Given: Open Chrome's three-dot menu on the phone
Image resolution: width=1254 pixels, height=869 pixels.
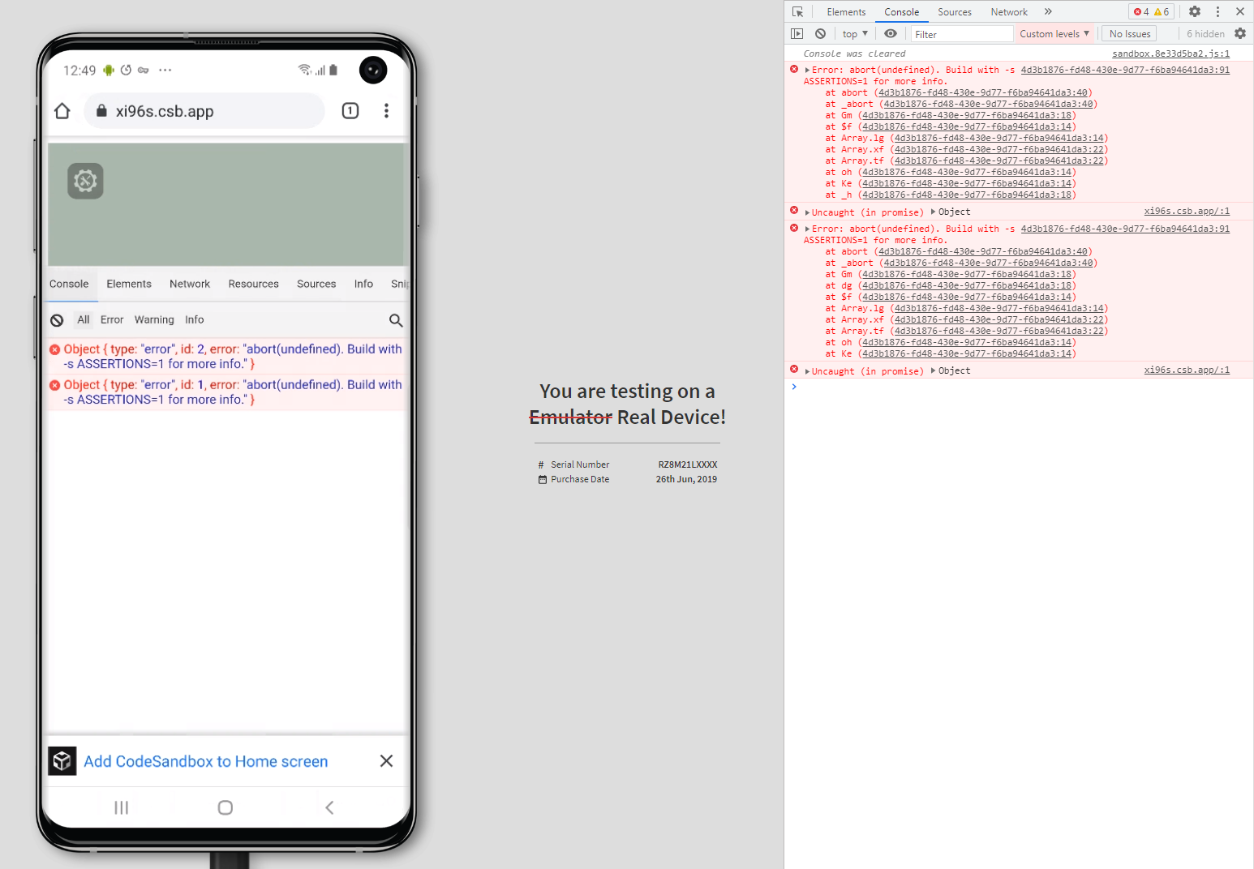Looking at the screenshot, I should pos(387,111).
